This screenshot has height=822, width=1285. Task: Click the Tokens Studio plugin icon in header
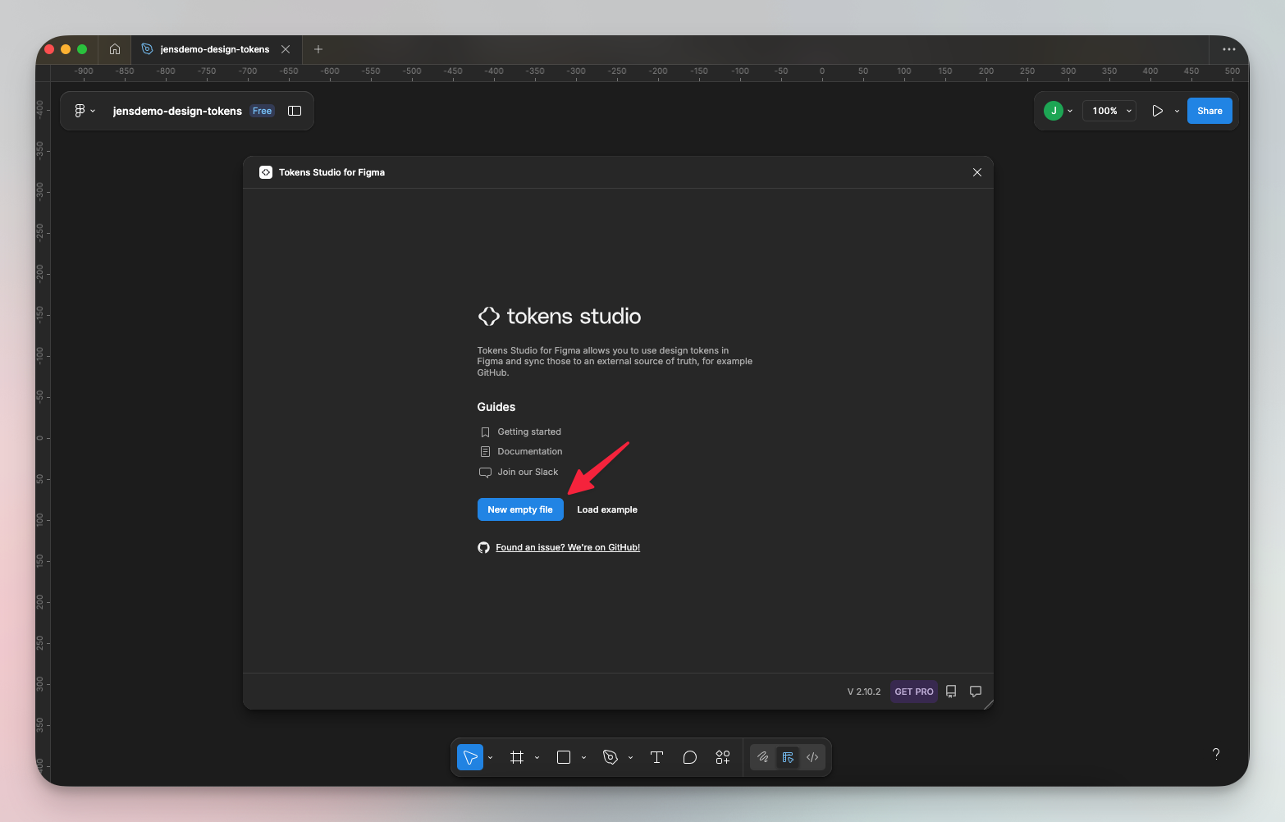click(266, 172)
